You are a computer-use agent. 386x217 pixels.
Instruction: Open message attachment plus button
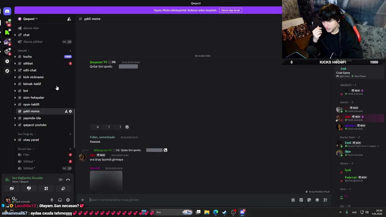(82, 200)
